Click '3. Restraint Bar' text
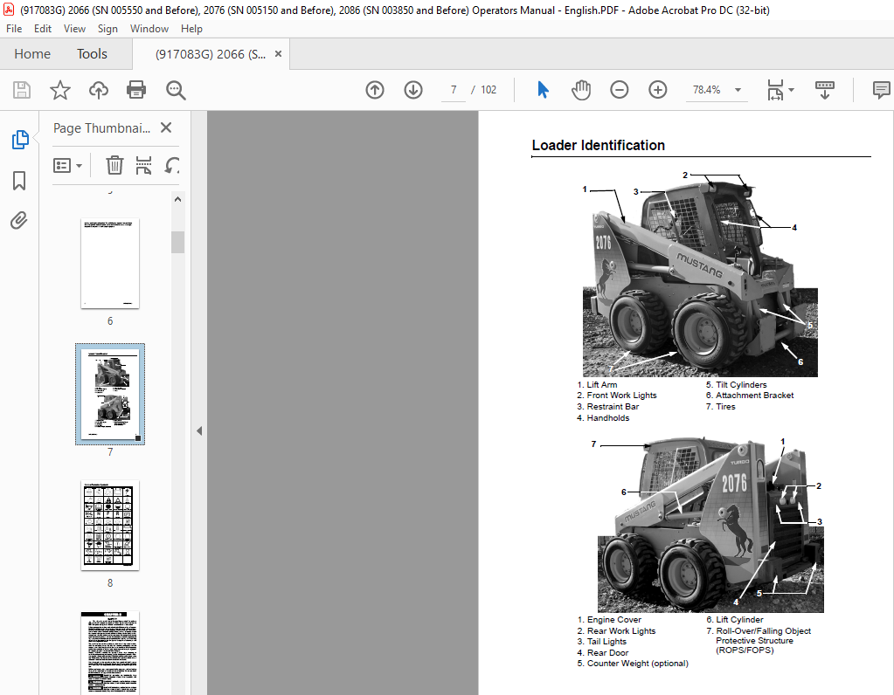894x695 pixels. [x=607, y=407]
